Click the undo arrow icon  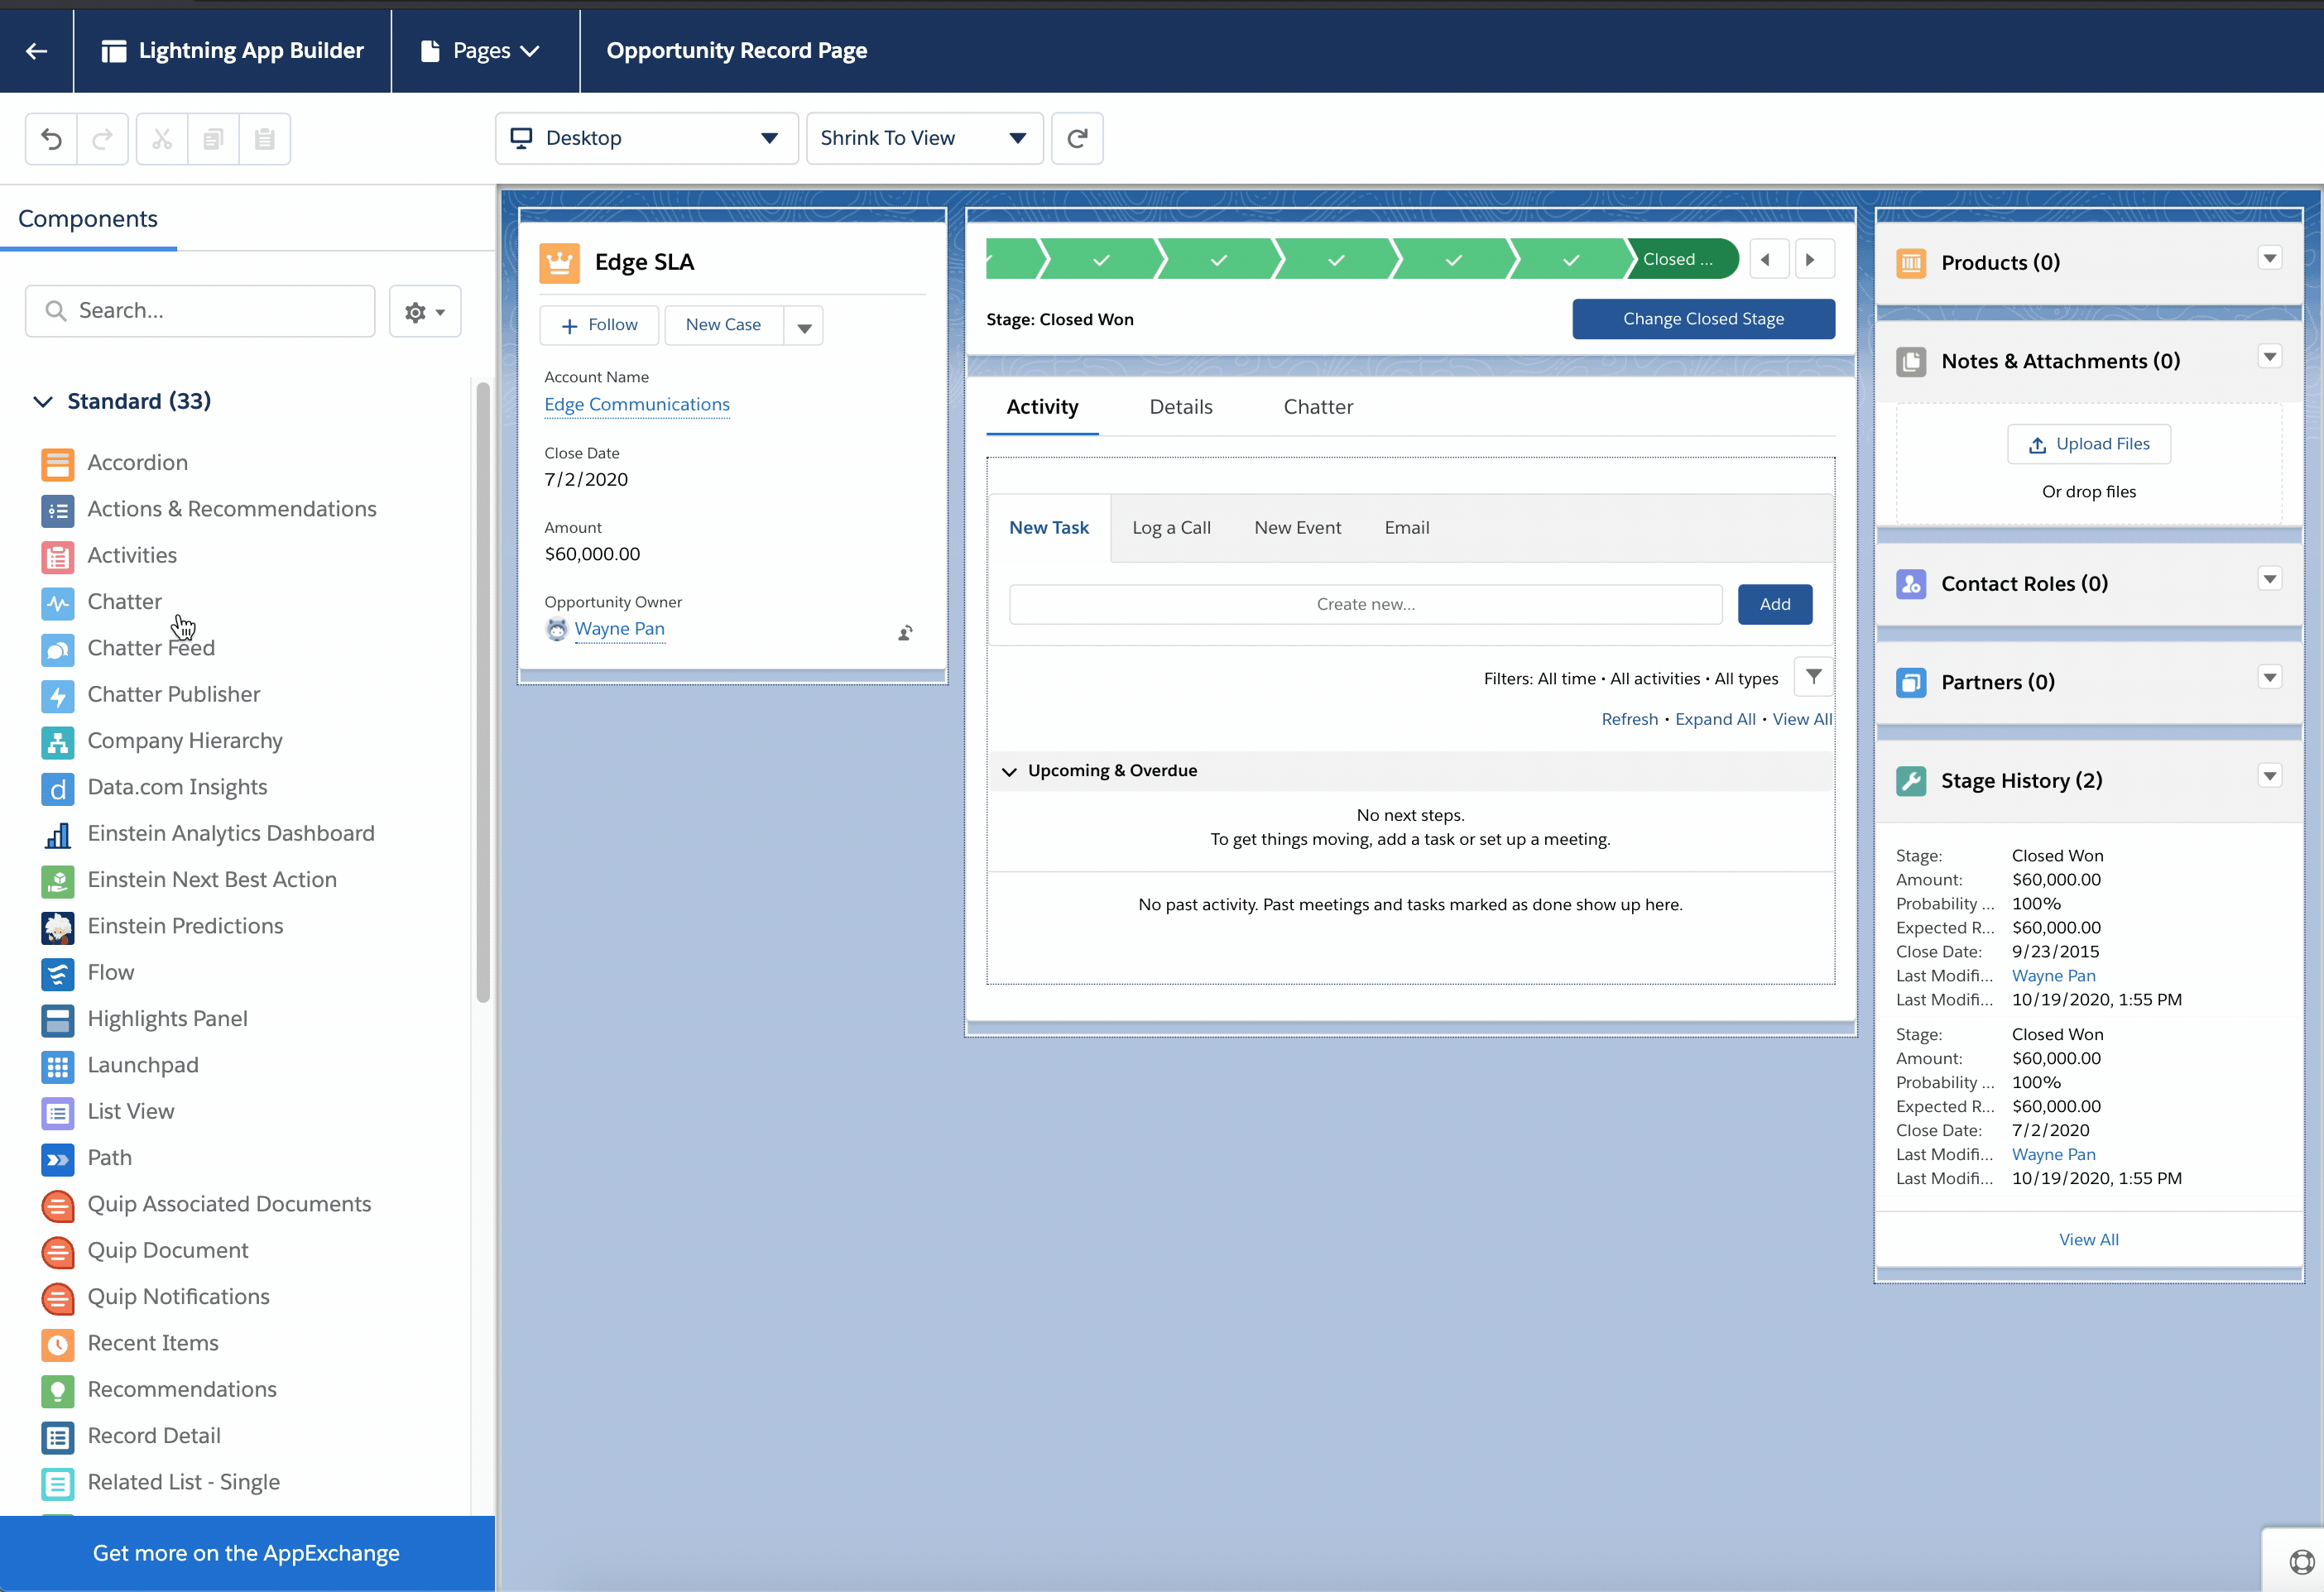point(51,139)
